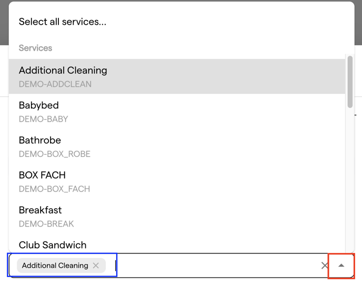Click the DEMO-ADDCLEAN code label
The image size is (362, 287).
(x=55, y=84)
